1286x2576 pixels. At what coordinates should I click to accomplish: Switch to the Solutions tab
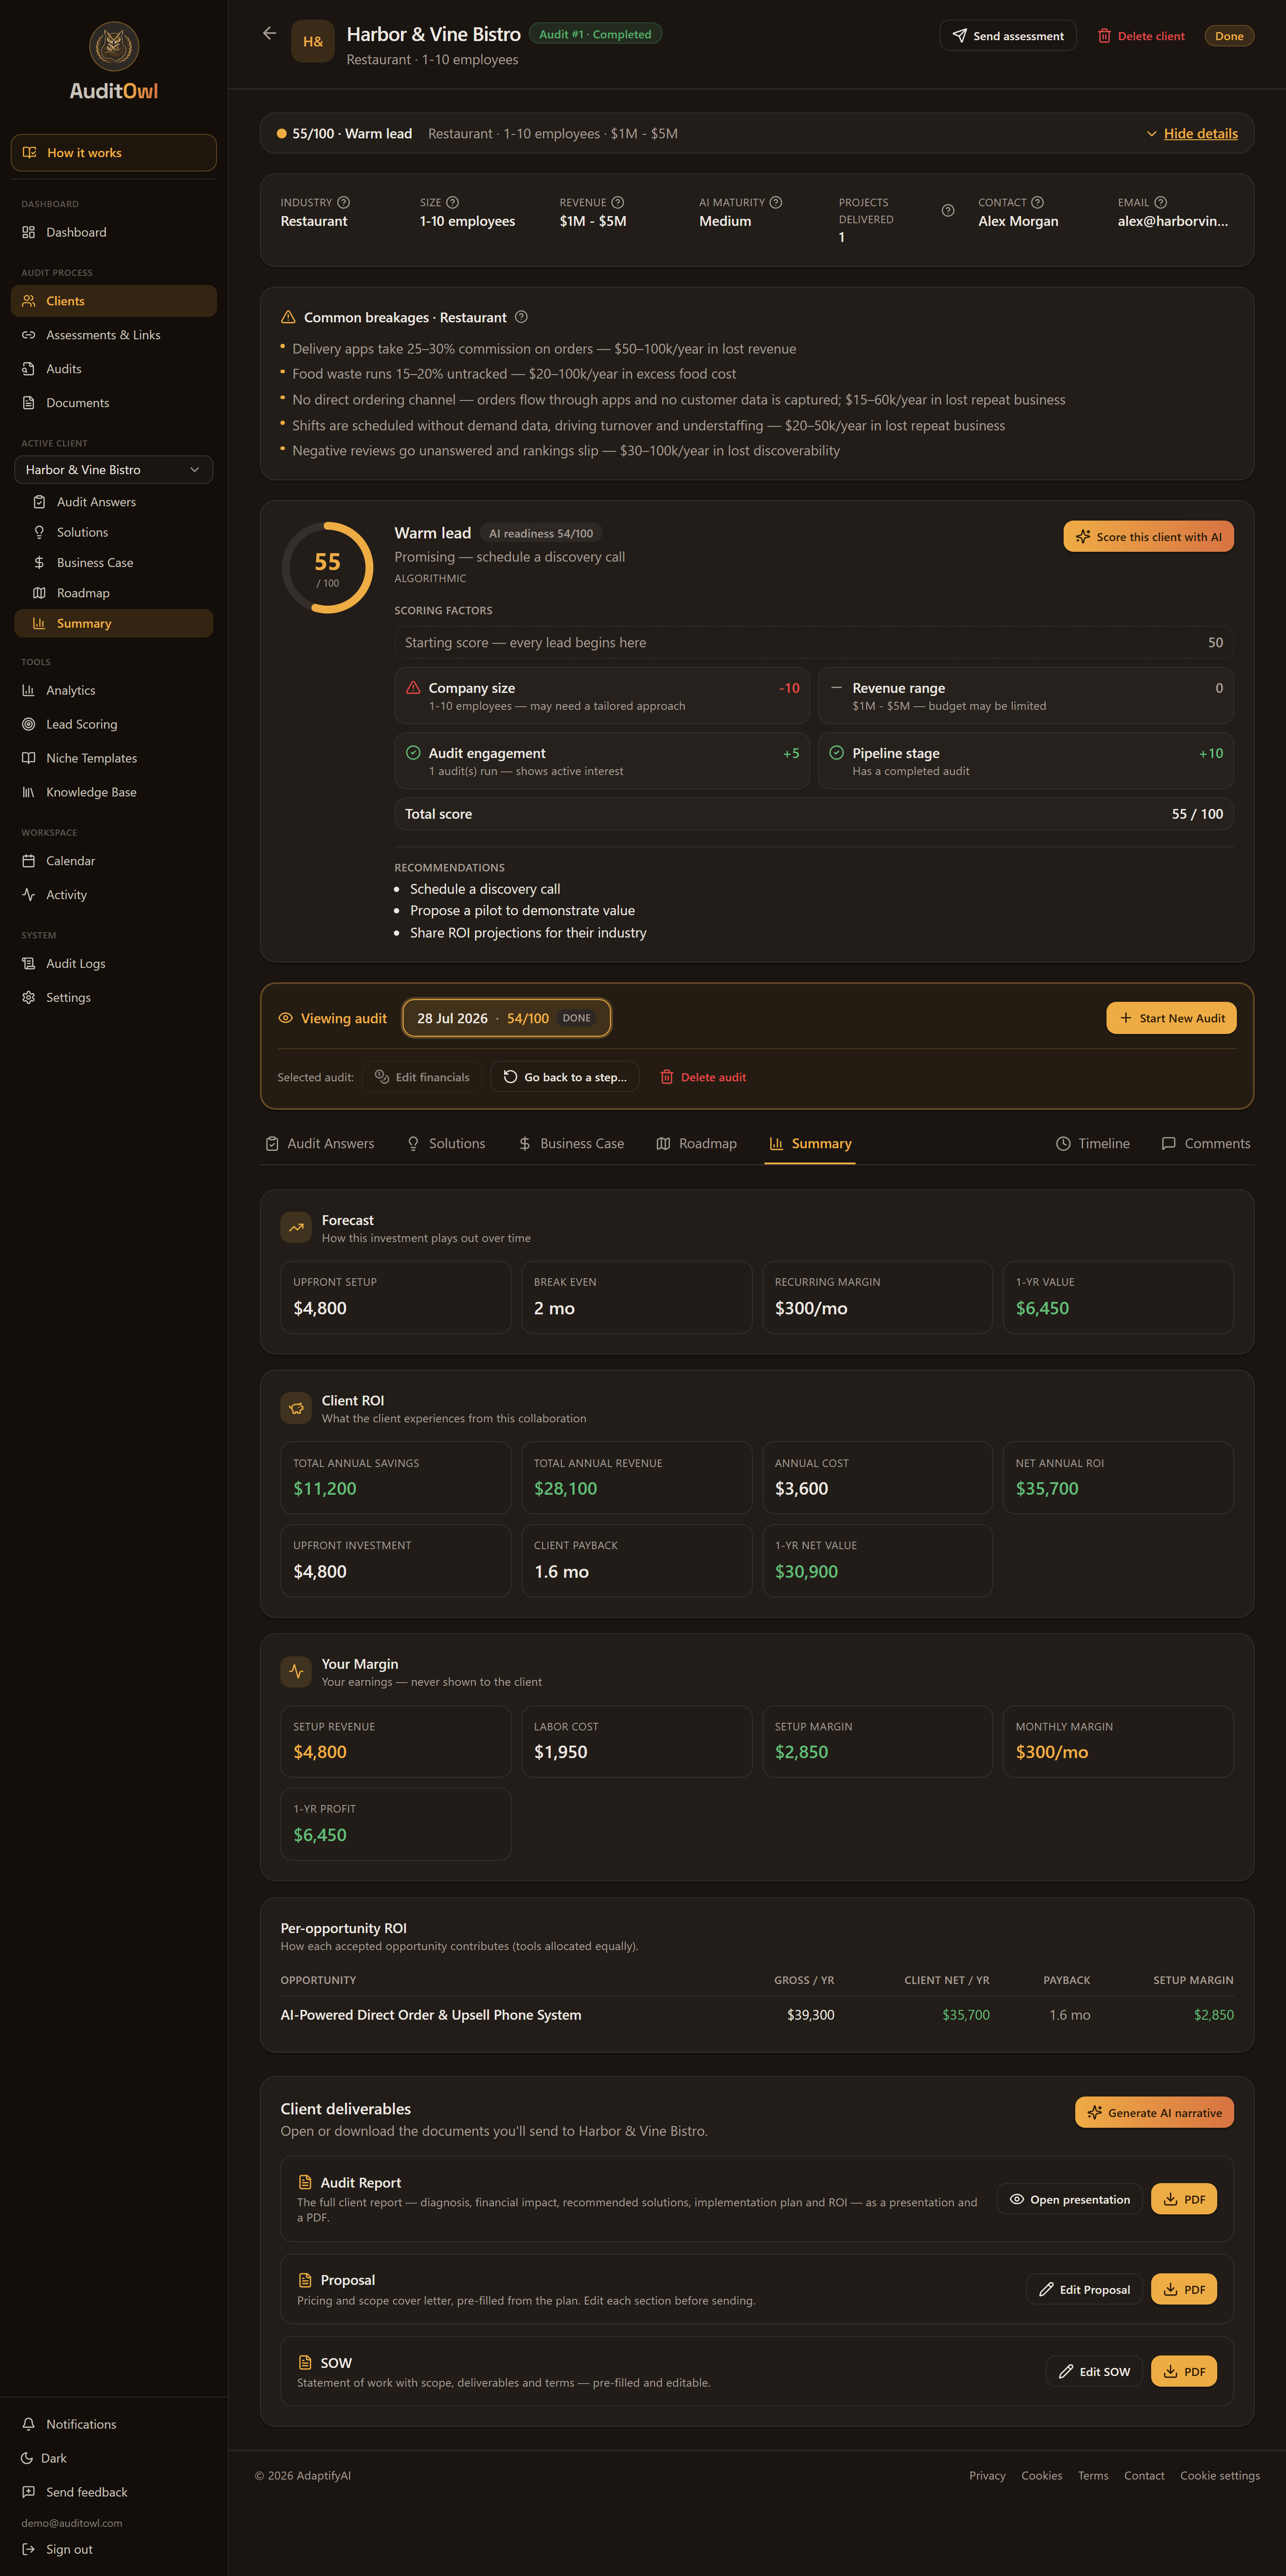click(x=446, y=1143)
